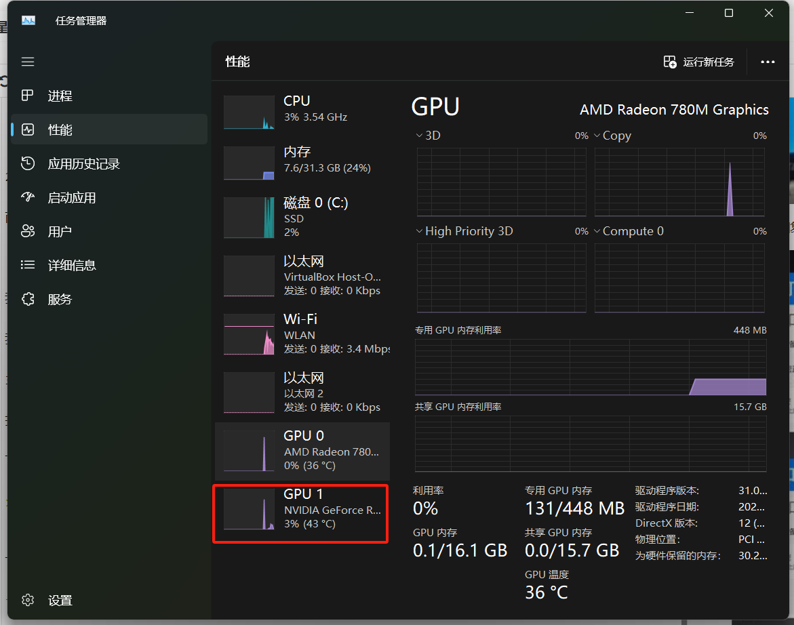Click the 服务 services puzzle icon
Screen dimensions: 794x625
click(x=28, y=299)
